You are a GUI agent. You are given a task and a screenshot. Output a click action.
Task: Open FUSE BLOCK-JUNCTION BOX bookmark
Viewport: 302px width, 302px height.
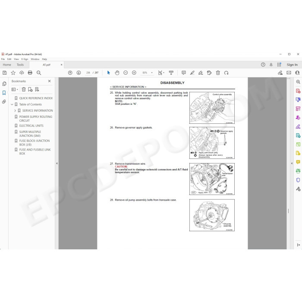[x=34, y=142]
